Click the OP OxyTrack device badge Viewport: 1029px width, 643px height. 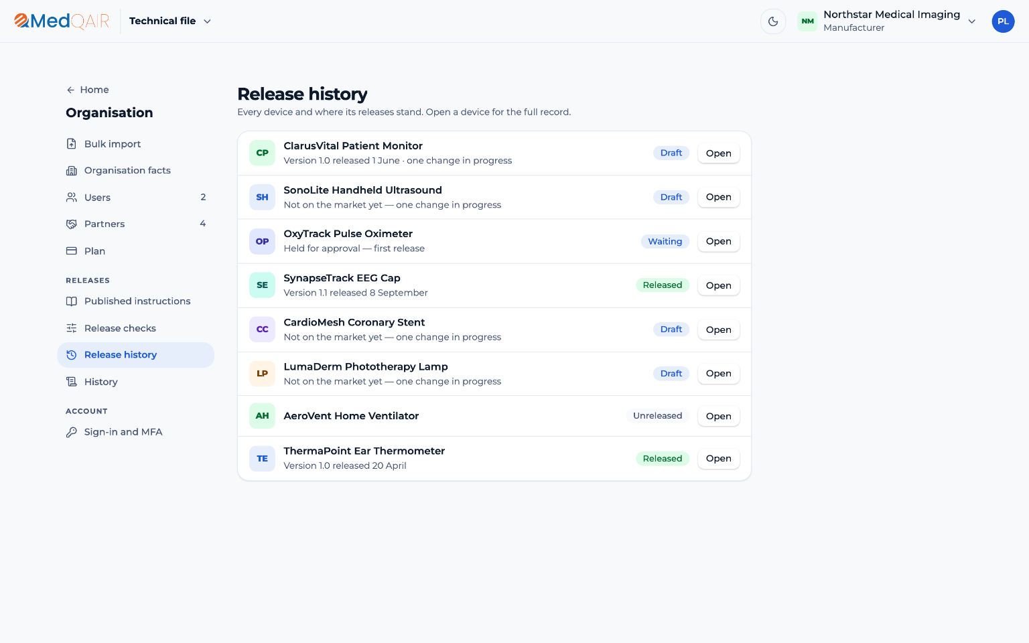coord(263,241)
